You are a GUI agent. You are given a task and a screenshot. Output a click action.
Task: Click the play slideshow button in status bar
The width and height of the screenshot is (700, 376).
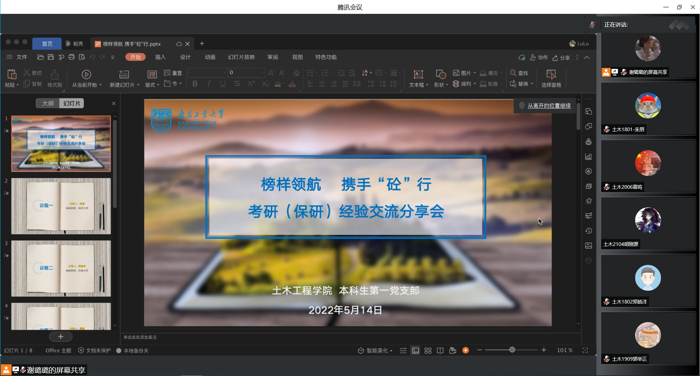tap(466, 350)
